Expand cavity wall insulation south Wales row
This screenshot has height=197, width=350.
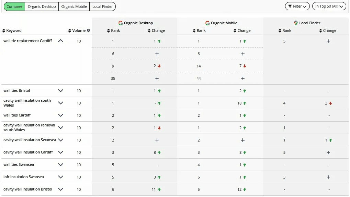coord(60,103)
